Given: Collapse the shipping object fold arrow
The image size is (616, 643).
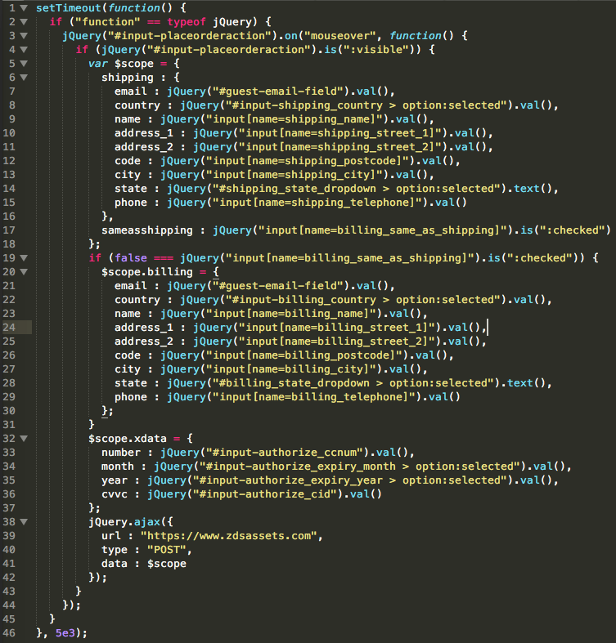Looking at the screenshot, I should pos(23,78).
